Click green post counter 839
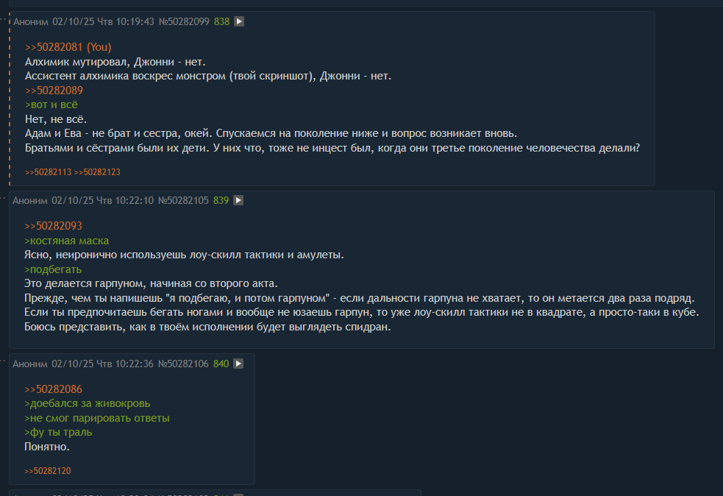This screenshot has width=723, height=496. (221, 200)
